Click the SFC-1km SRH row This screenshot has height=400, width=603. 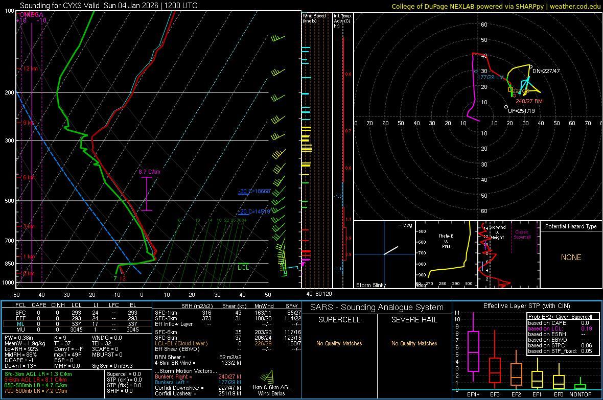[x=228, y=313]
